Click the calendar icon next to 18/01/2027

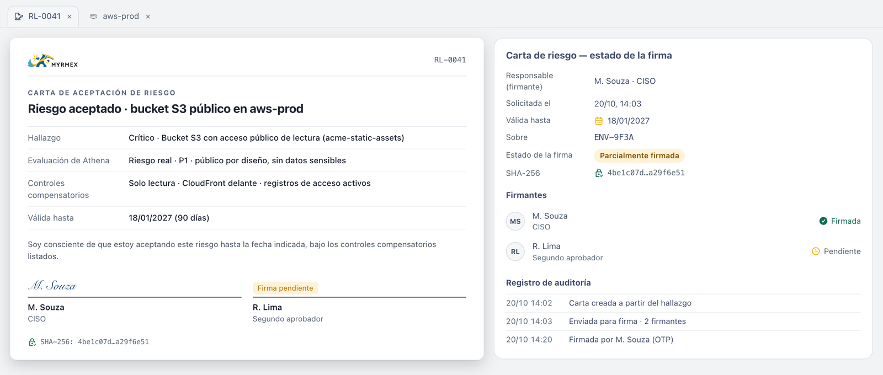click(599, 121)
